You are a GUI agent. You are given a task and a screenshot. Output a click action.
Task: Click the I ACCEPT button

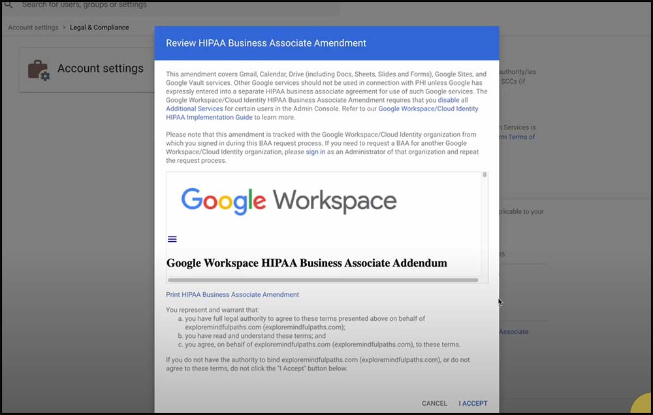pos(473,403)
